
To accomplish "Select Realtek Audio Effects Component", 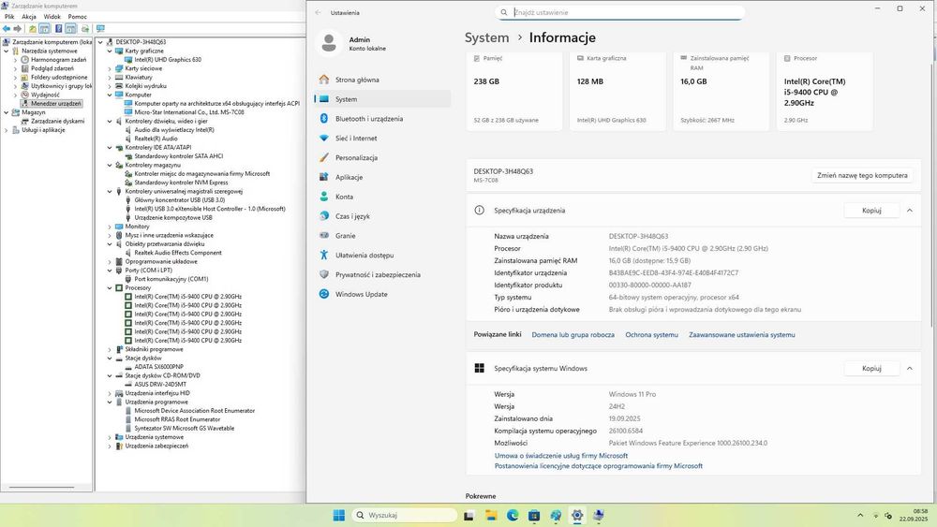I will pos(177,253).
